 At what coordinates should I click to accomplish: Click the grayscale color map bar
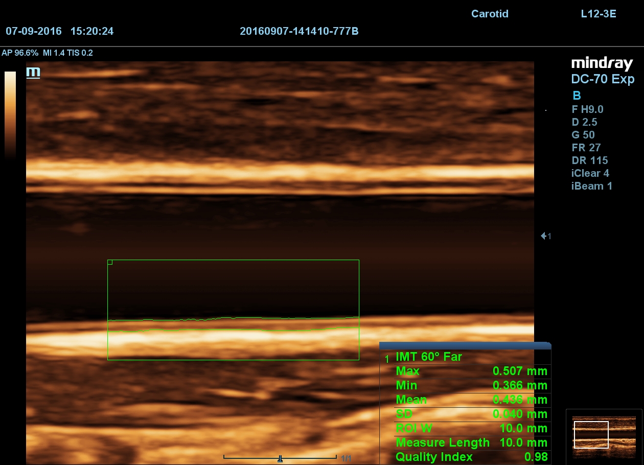pos(10,115)
